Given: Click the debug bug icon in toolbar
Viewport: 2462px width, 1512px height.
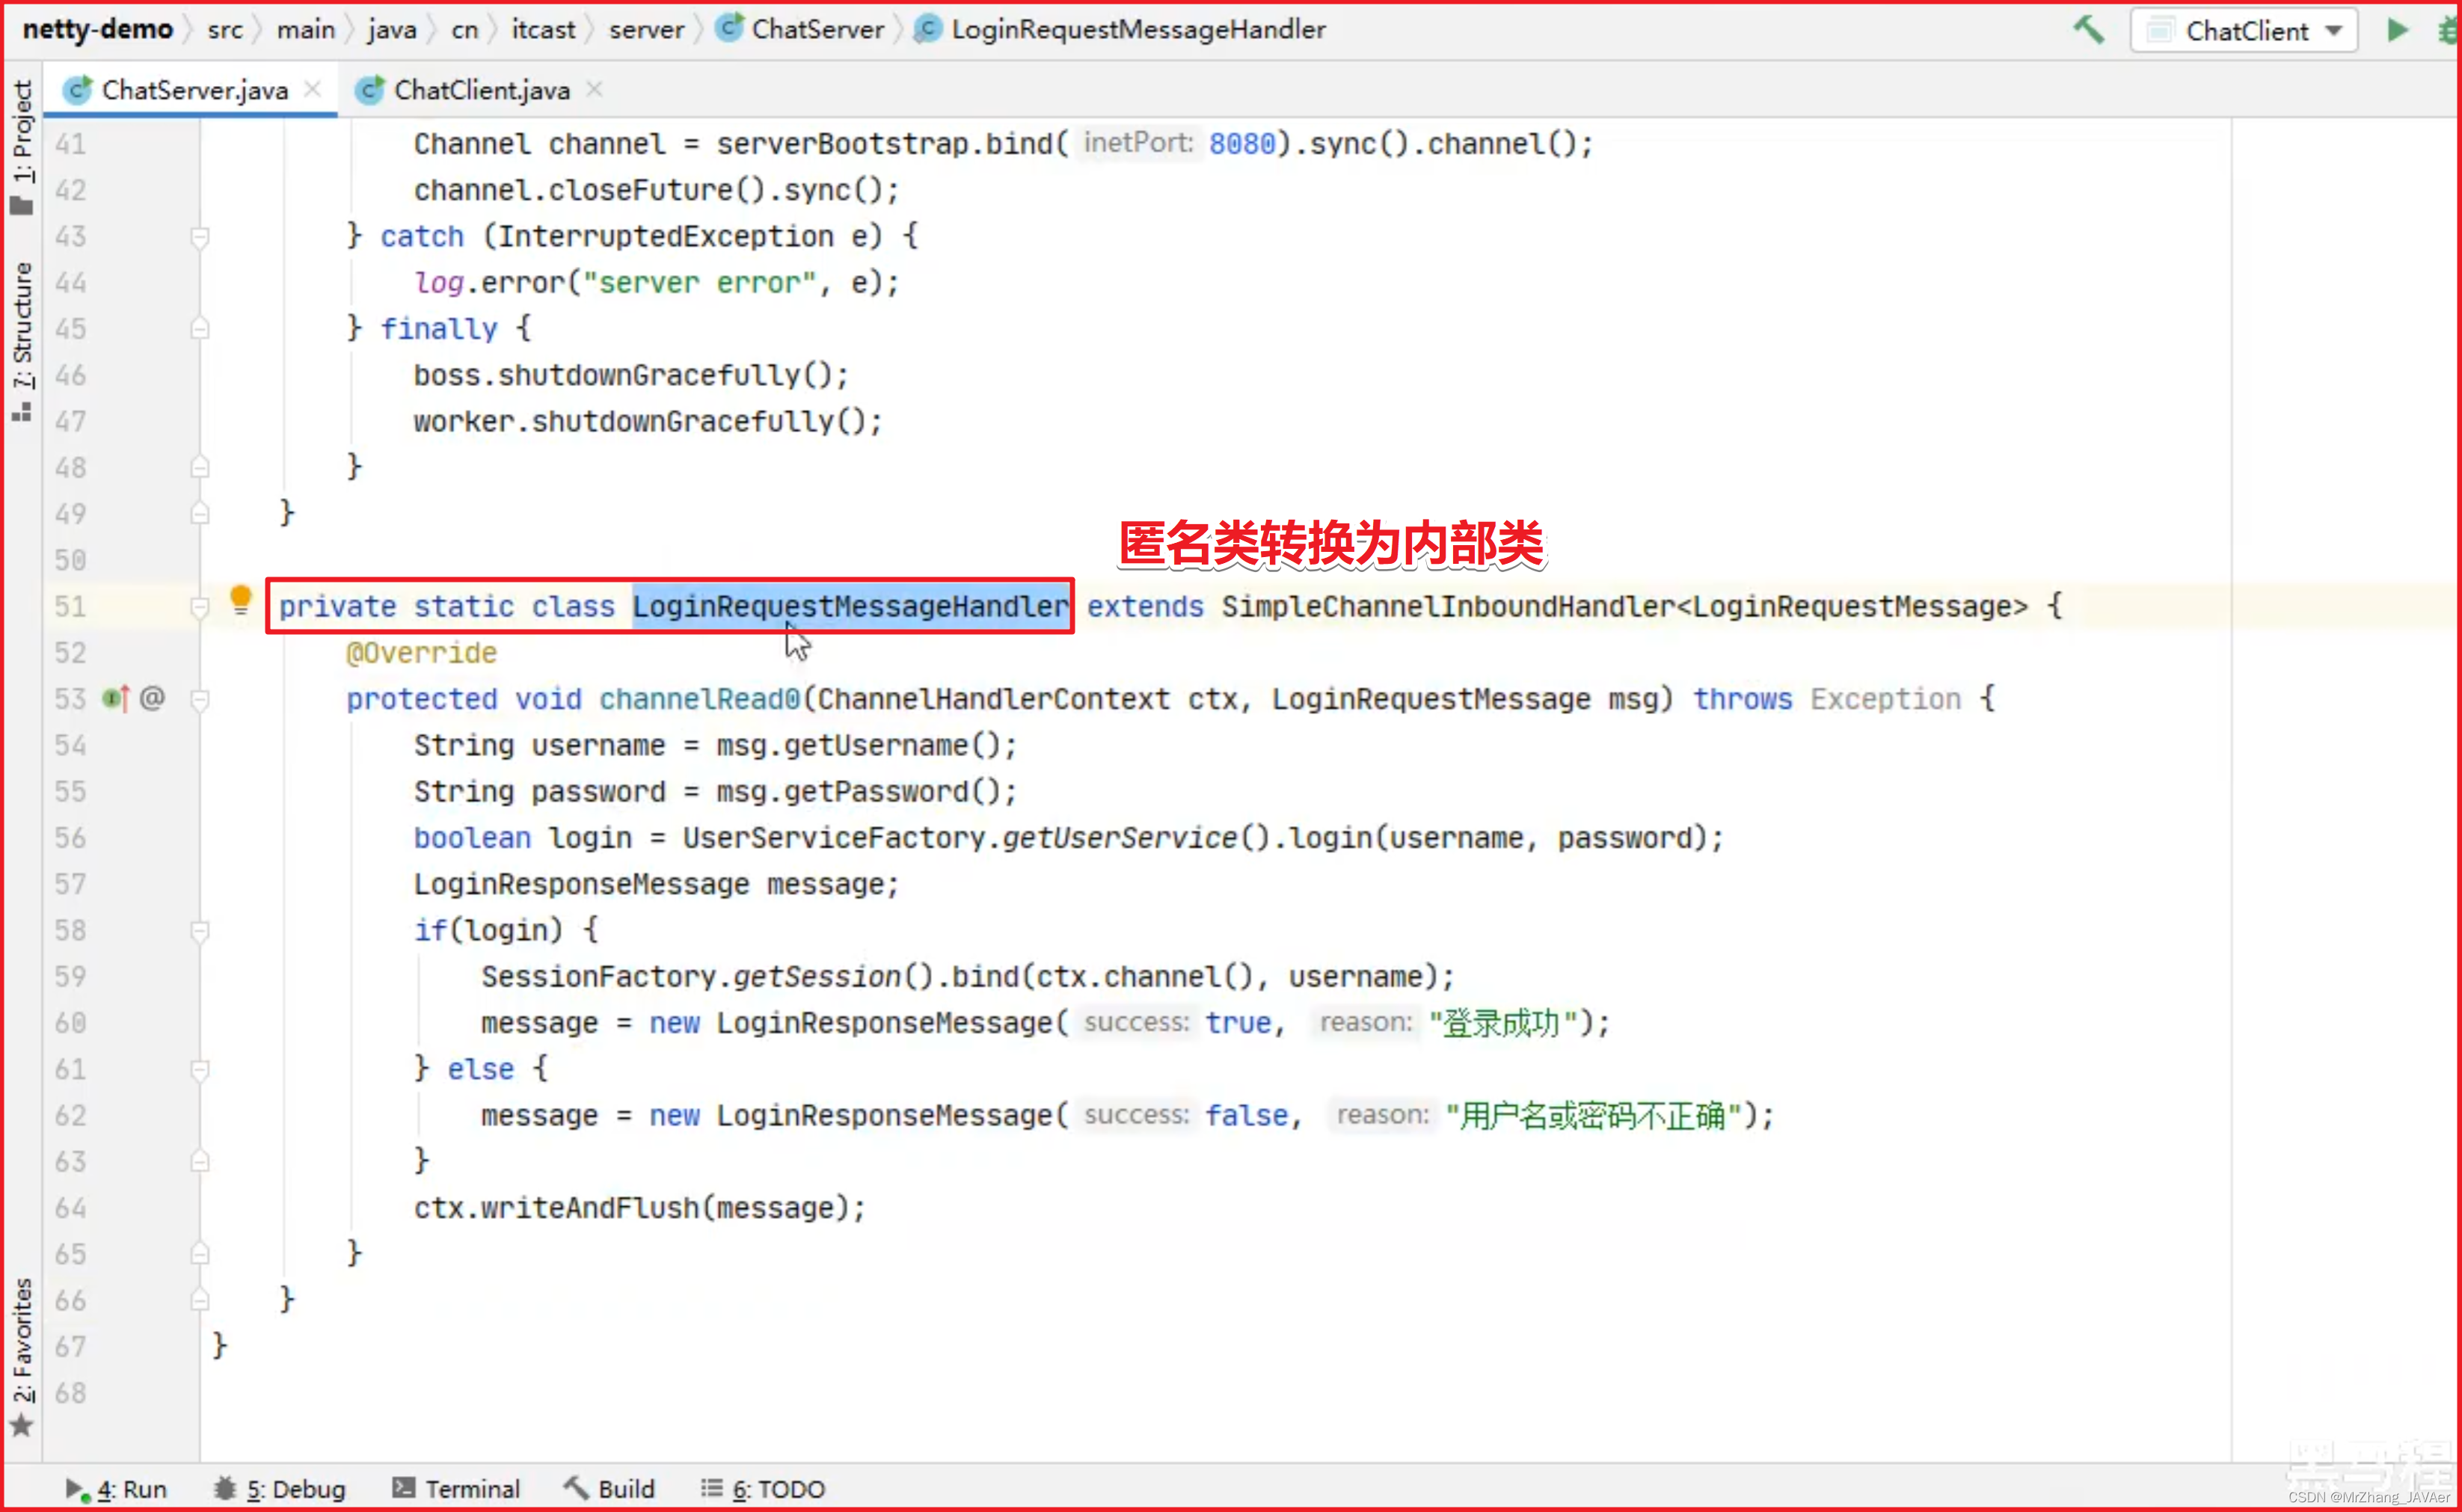Looking at the screenshot, I should pyautogui.click(x=2449, y=30).
